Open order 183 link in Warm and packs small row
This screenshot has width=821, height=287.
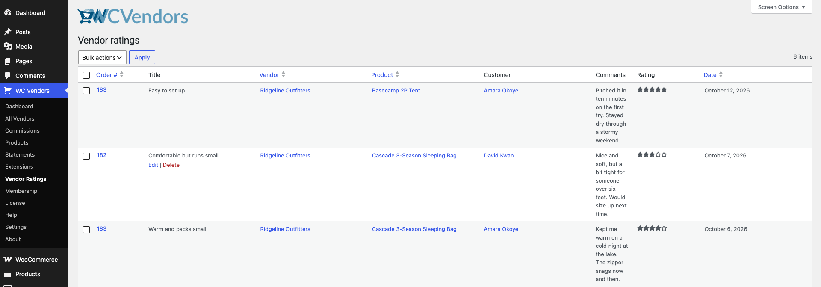pyautogui.click(x=102, y=228)
